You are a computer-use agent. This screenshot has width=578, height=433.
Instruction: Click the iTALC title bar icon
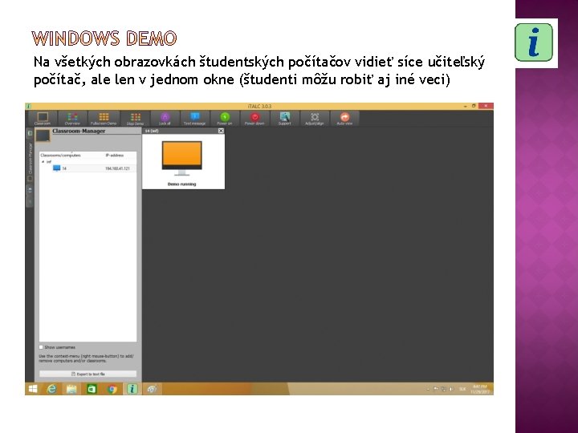pos(28,106)
